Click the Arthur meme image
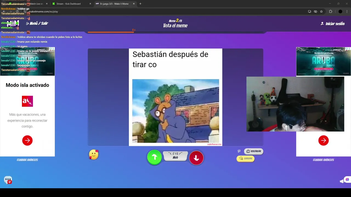 pos(175,111)
